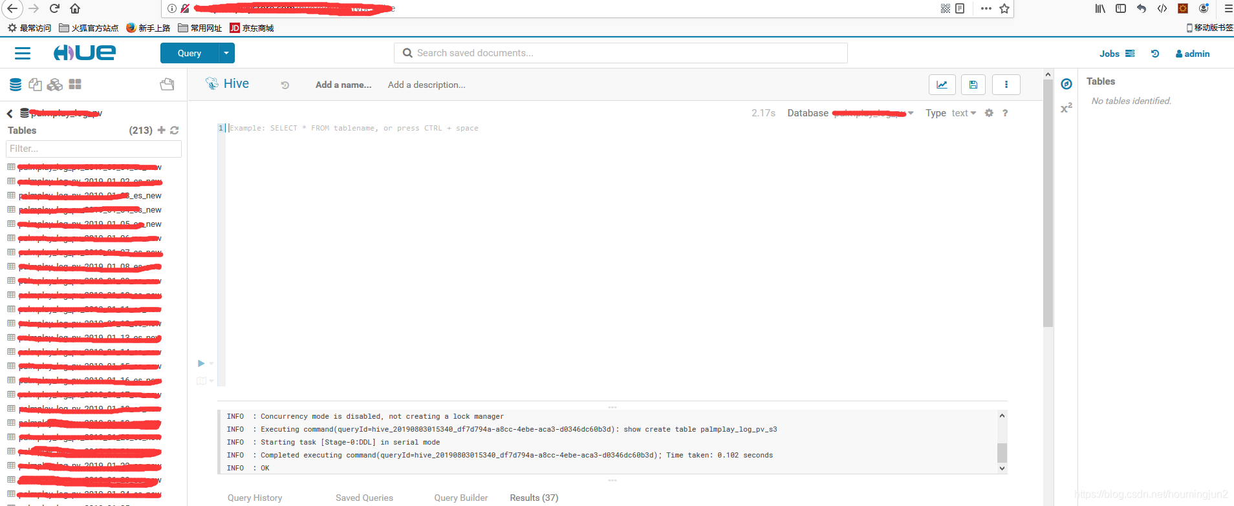The width and height of the screenshot is (1234, 506).
Task: Open the documents sidebar icon
Action: pos(36,85)
